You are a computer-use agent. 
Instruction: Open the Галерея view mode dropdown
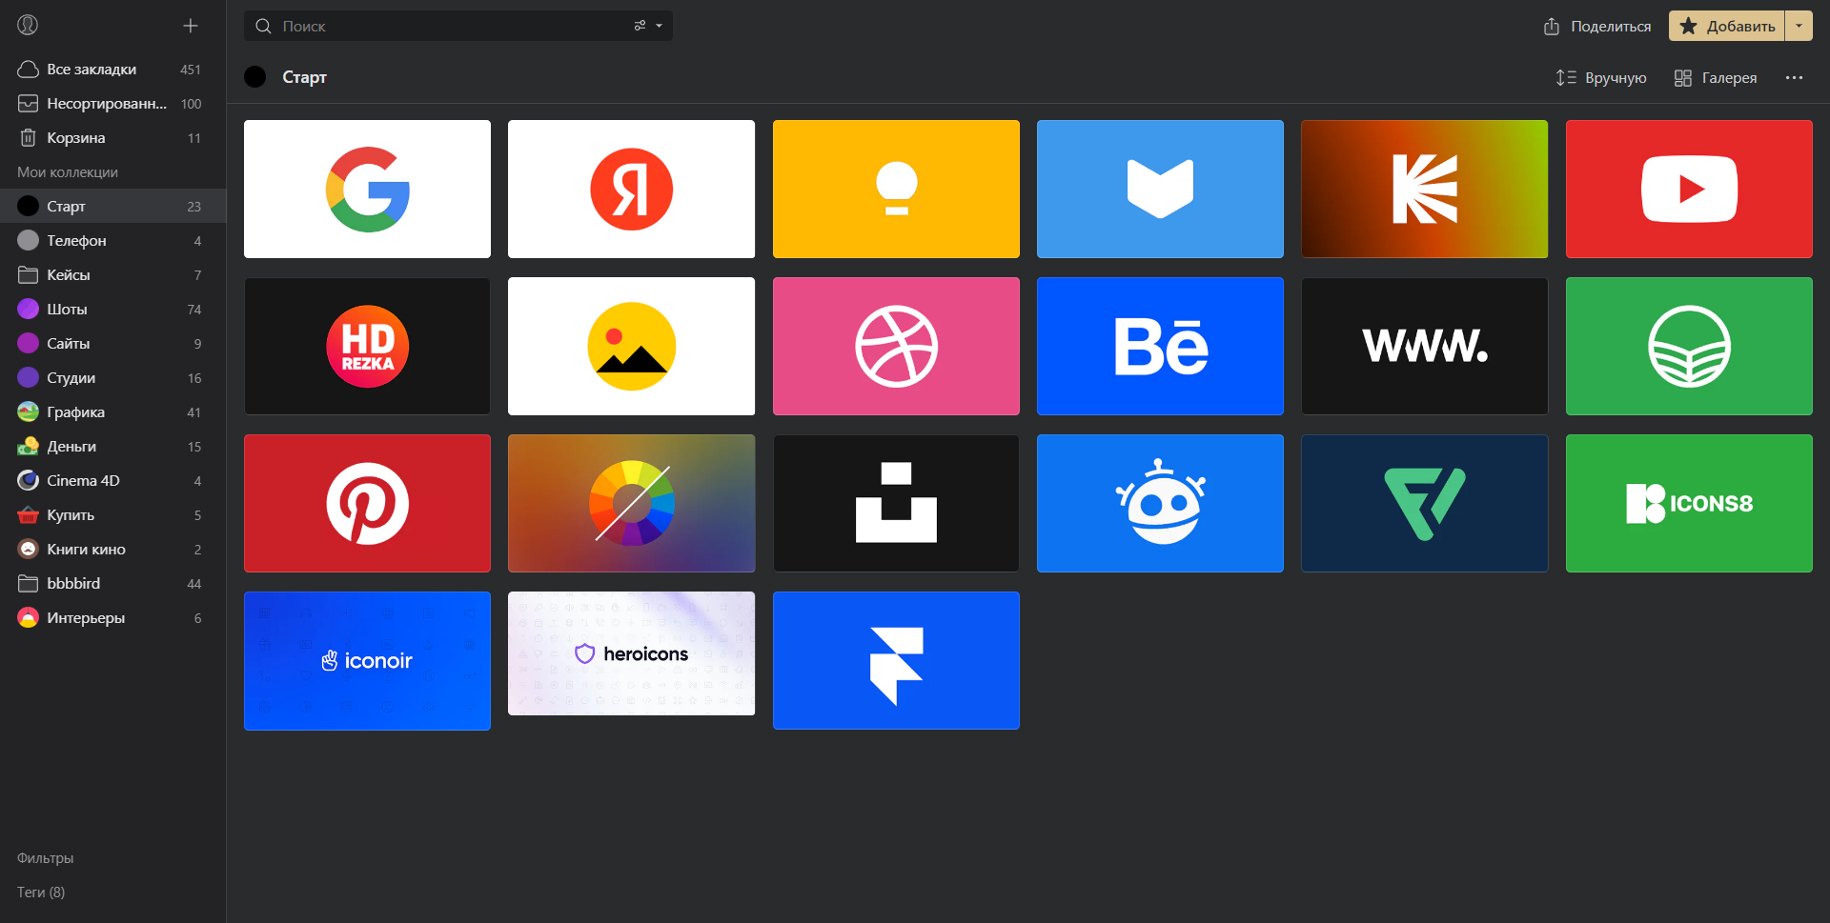[x=1716, y=77]
